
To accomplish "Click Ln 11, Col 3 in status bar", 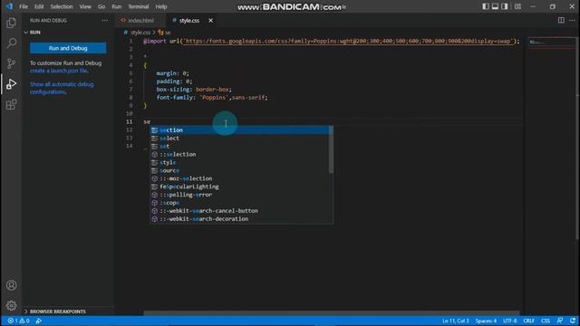I will click(455, 321).
